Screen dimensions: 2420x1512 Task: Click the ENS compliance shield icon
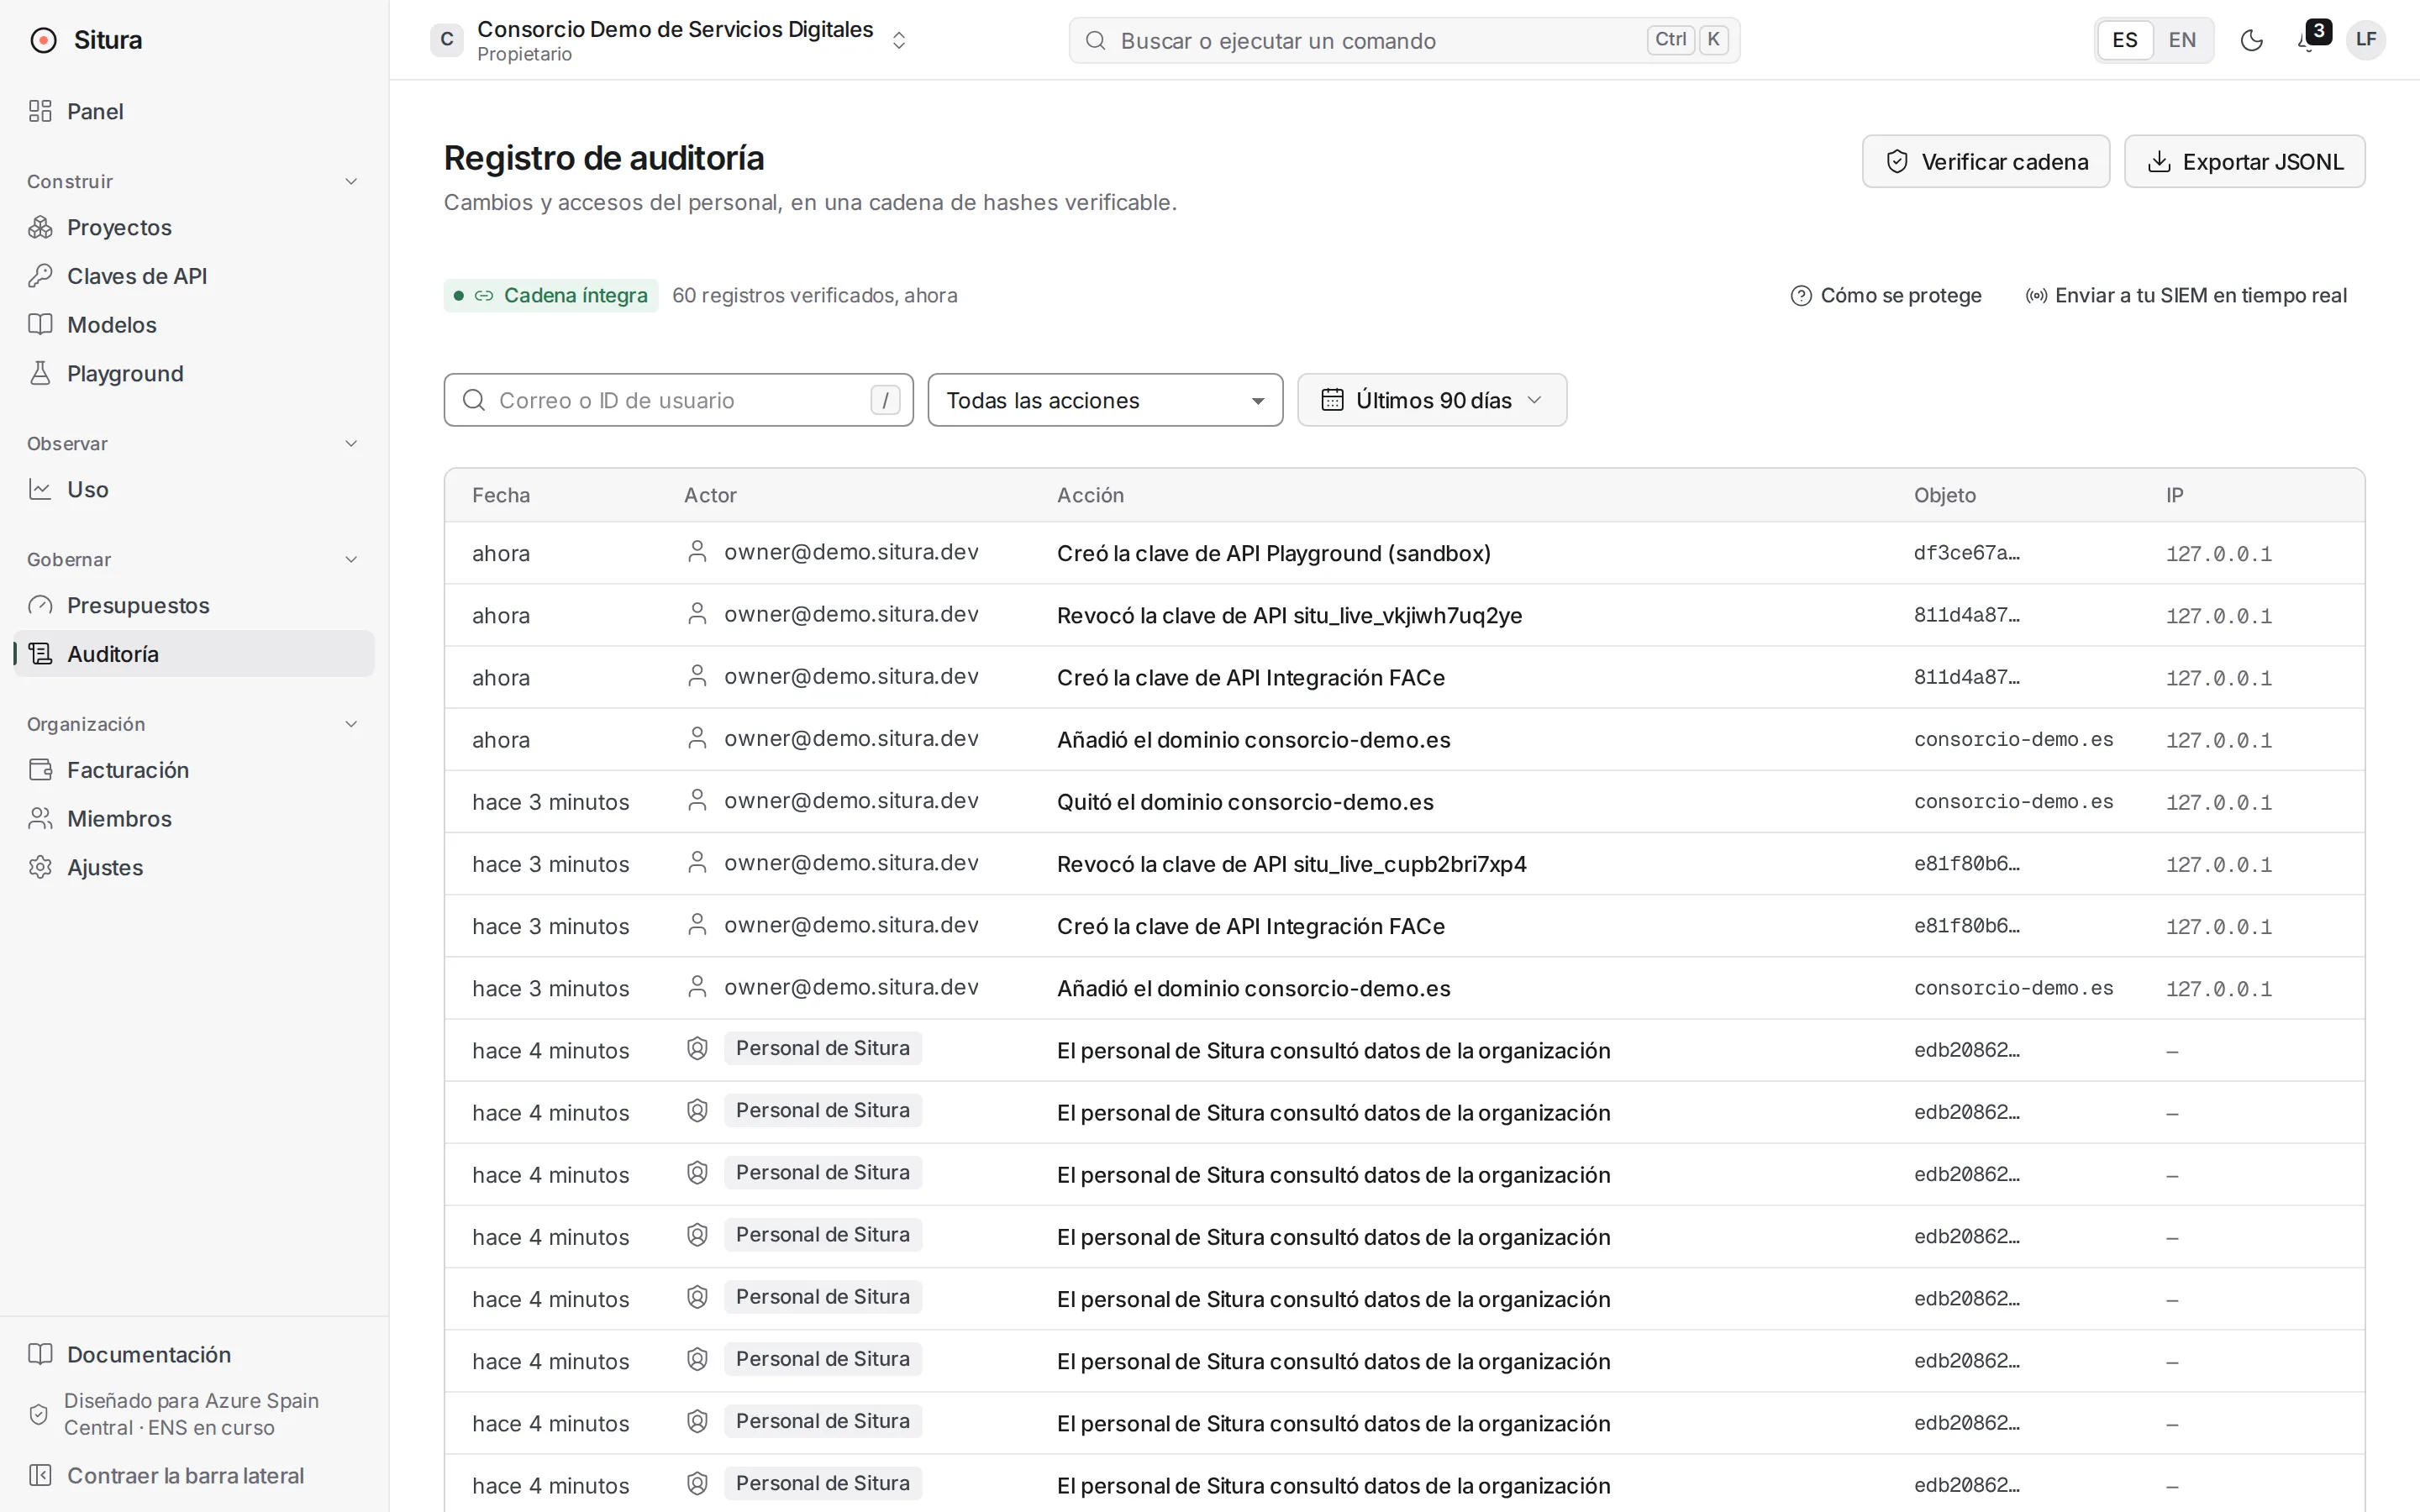click(x=39, y=1414)
